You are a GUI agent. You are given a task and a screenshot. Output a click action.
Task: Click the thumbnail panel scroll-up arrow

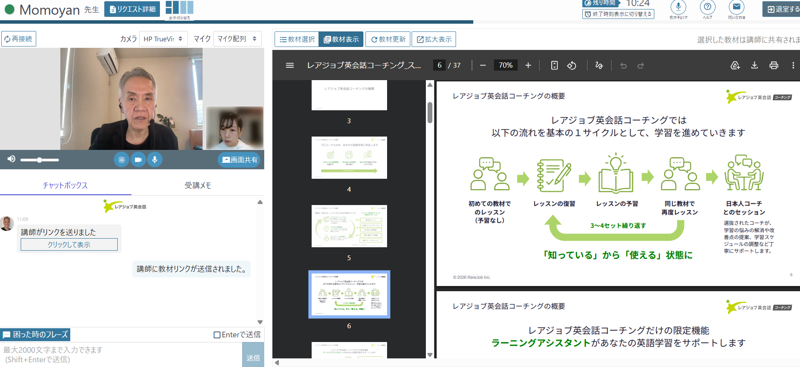coord(430,85)
